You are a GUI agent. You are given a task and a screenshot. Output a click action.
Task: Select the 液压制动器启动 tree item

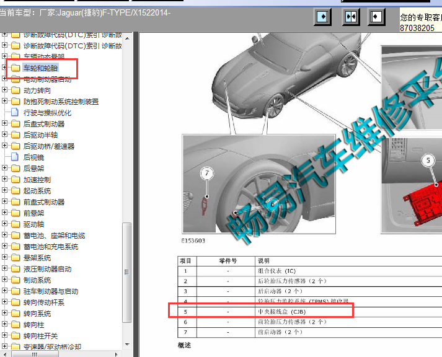click(x=47, y=269)
